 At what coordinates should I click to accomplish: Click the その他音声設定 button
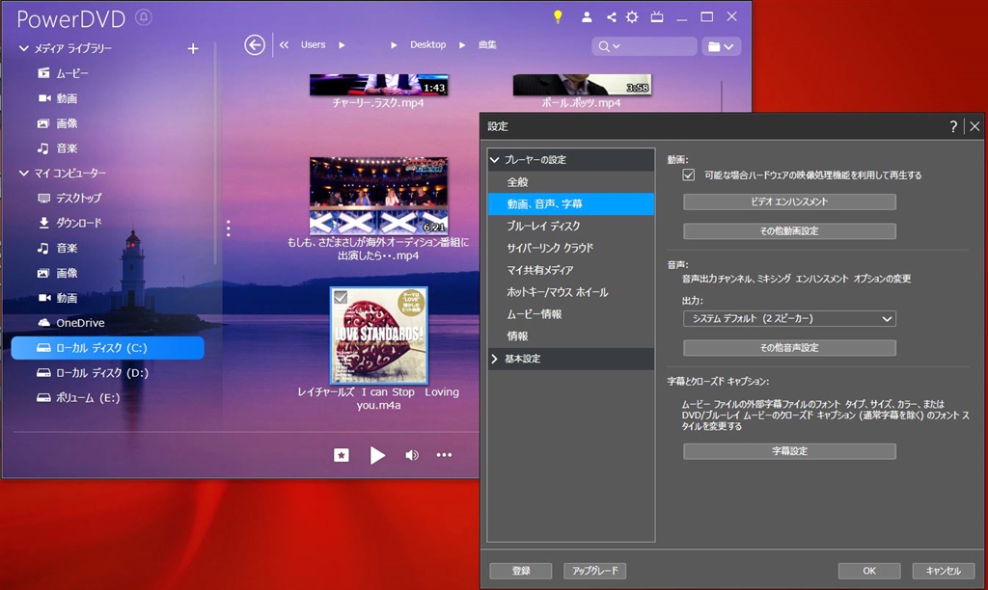click(x=789, y=348)
